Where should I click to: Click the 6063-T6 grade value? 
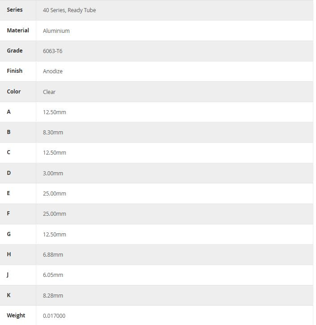tap(53, 51)
